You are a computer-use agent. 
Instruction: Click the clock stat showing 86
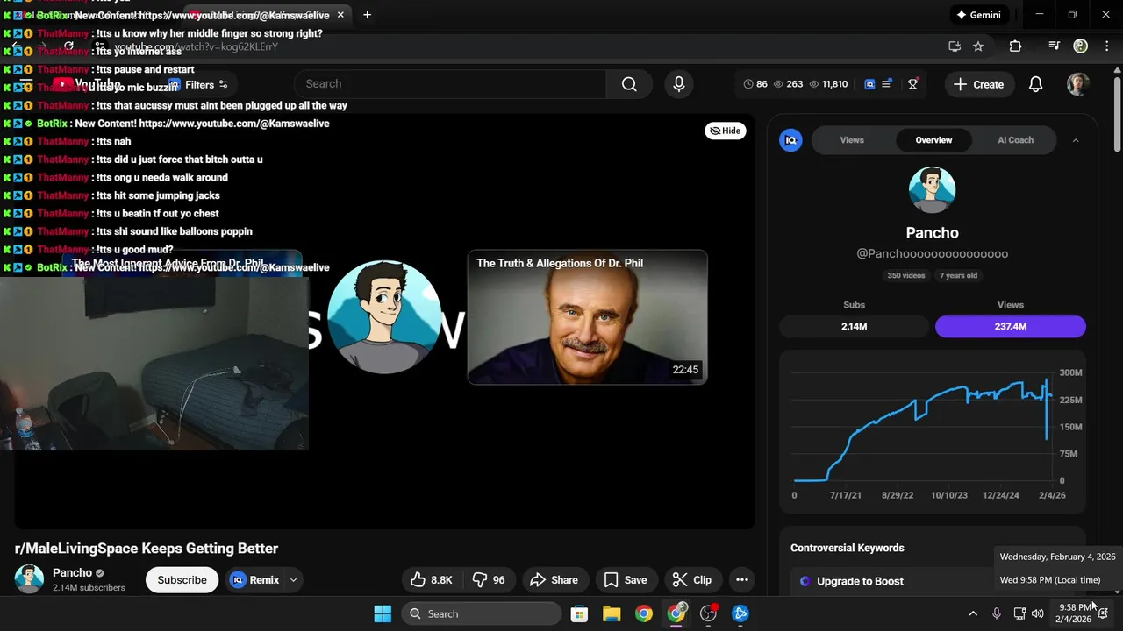click(755, 84)
